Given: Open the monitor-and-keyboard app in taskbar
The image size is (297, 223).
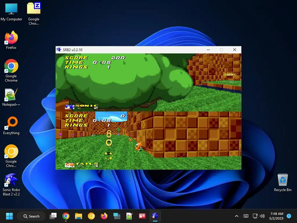Looking at the screenshot, I should coord(117,216).
